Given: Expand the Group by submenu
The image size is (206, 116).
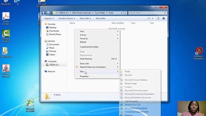Looking at the screenshot, I should click(97, 39).
